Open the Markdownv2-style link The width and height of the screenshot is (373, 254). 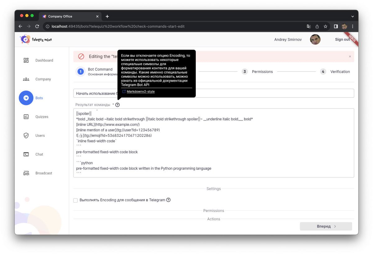point(140,91)
